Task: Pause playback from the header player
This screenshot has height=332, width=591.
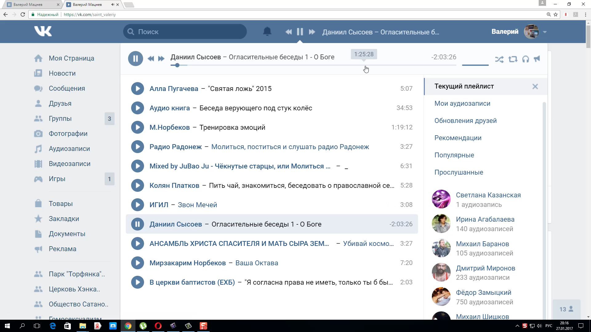Action: [300, 32]
